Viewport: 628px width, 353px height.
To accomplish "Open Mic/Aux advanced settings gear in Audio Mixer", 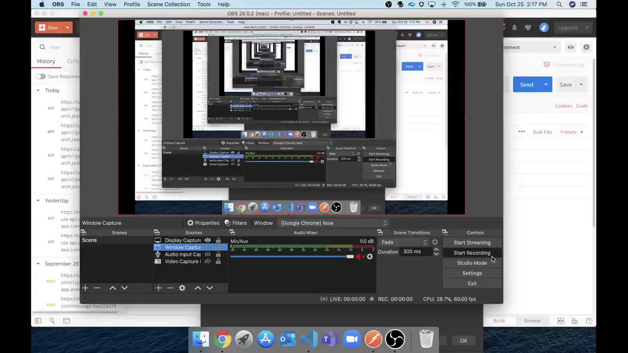I will 369,256.
